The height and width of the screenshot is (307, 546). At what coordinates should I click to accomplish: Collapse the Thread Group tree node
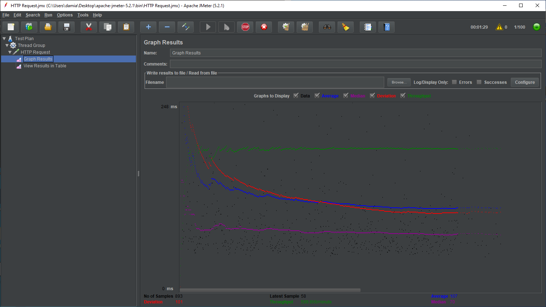(x=7, y=45)
